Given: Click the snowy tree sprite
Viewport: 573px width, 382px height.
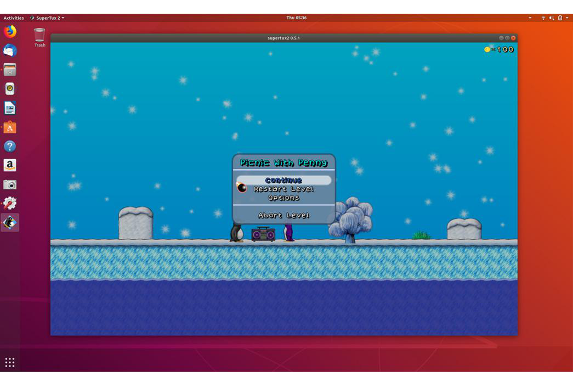Looking at the screenshot, I should [x=350, y=220].
